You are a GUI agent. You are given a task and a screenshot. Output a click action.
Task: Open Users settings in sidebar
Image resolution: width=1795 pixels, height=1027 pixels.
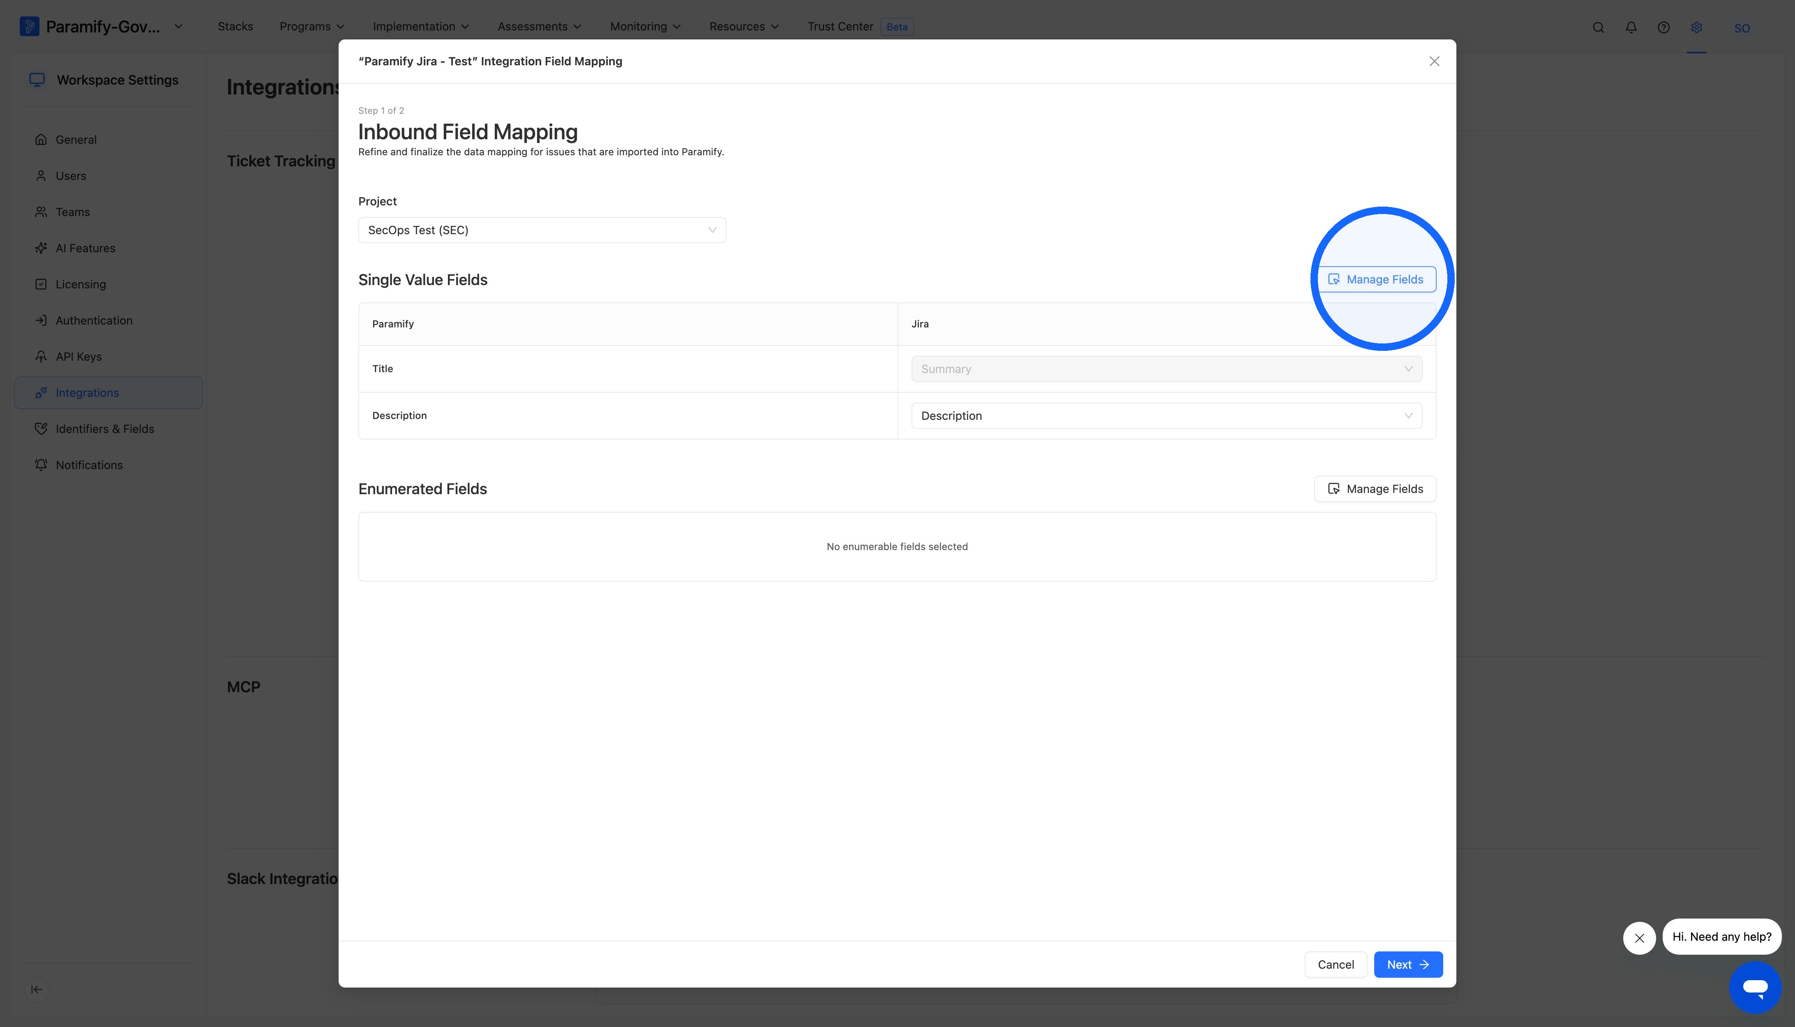108,176
